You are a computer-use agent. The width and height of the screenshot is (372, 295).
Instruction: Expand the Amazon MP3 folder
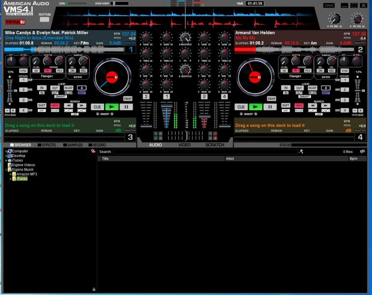(x=11, y=174)
